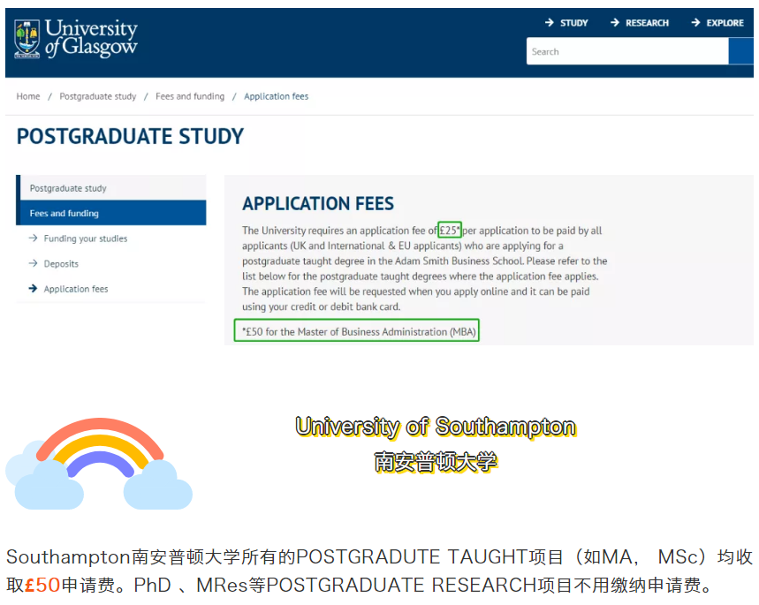Select Postgraduate study in the sidebar
The width and height of the screenshot is (759, 605).
(x=111, y=188)
